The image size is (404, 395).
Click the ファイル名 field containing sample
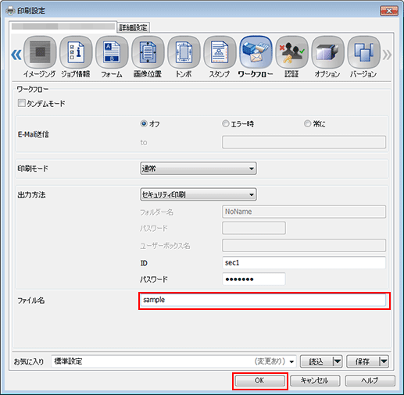(263, 300)
